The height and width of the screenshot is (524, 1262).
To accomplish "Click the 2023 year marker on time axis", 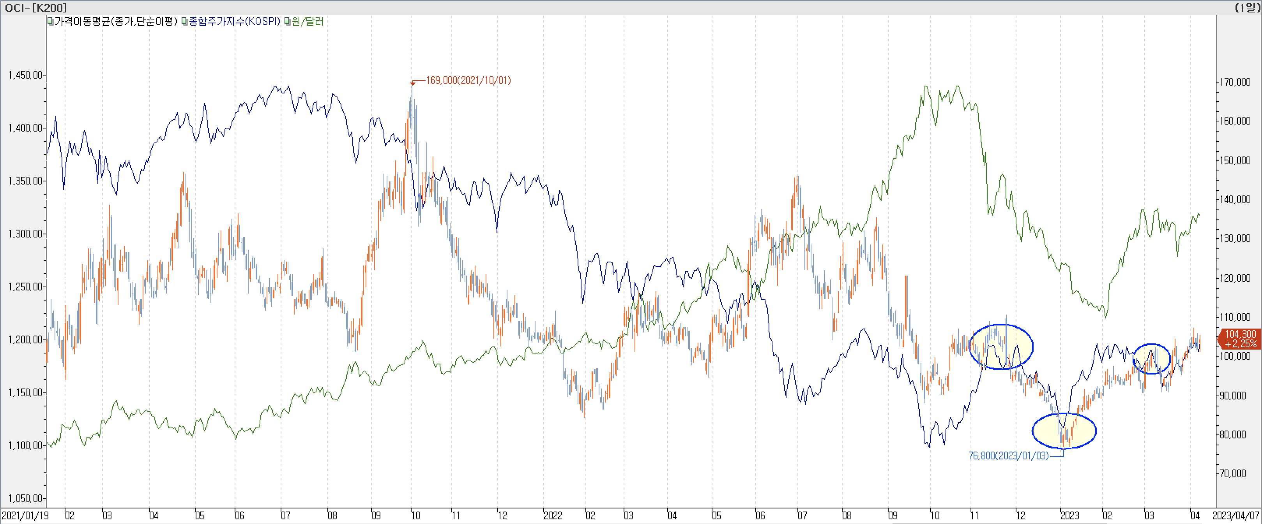I will pos(1069,516).
